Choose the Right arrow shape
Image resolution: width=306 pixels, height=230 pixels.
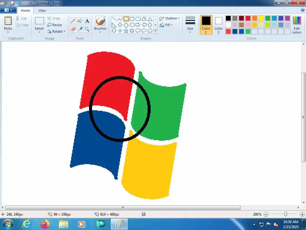pos(138,25)
